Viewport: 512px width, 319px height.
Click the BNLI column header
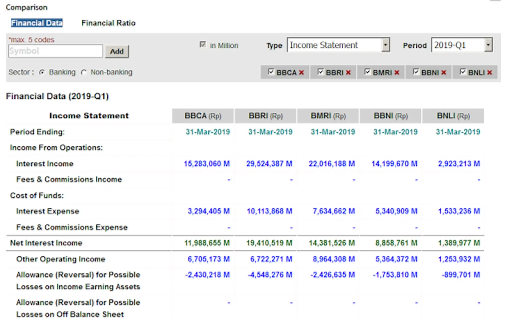pos(453,116)
